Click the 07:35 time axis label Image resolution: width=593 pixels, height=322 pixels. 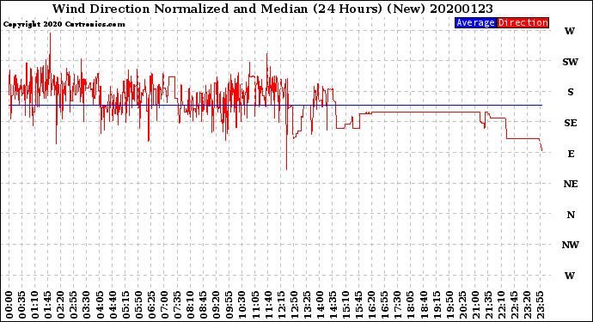(177, 305)
